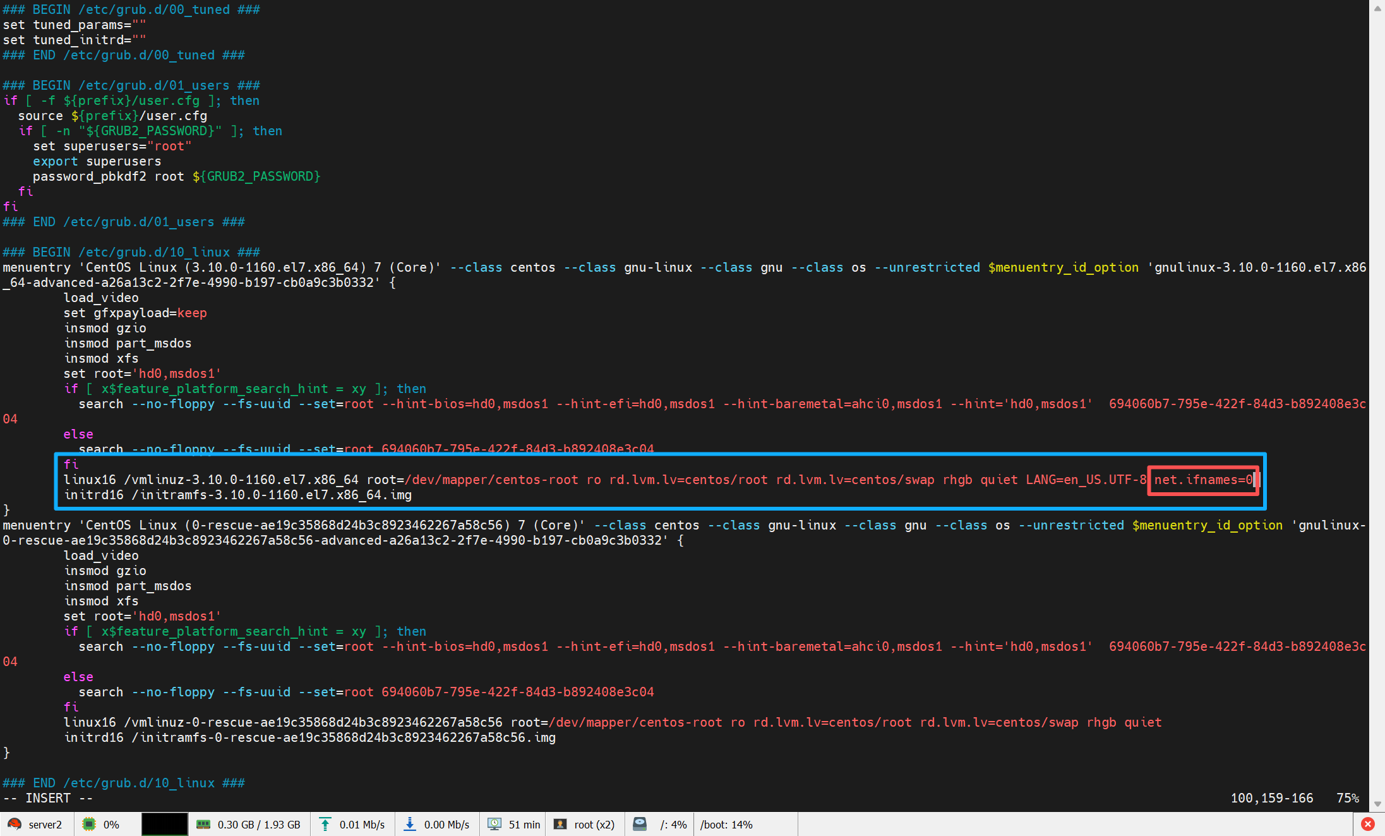The image size is (1385, 836).
Task: Click '### END /etc/grub.d/10_linux ###' comment
Action: tap(124, 783)
